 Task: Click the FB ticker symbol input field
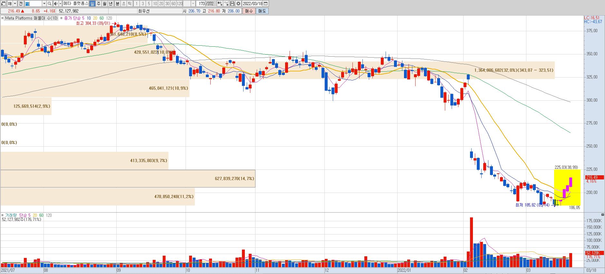[33, 4]
